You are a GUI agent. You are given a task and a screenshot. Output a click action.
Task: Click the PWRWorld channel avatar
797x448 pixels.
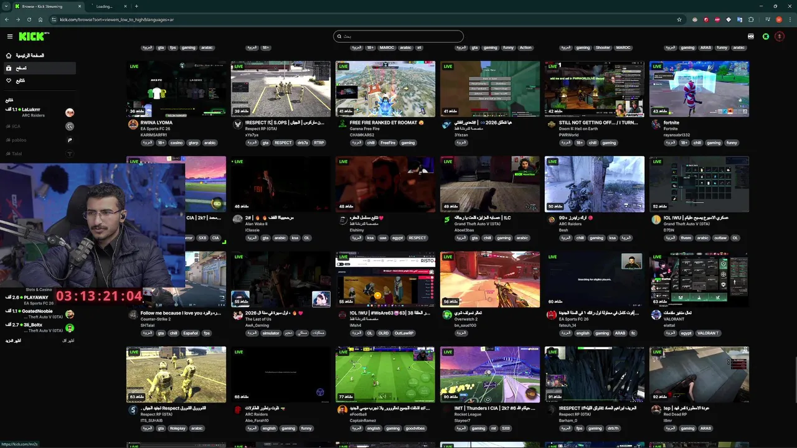(x=551, y=124)
